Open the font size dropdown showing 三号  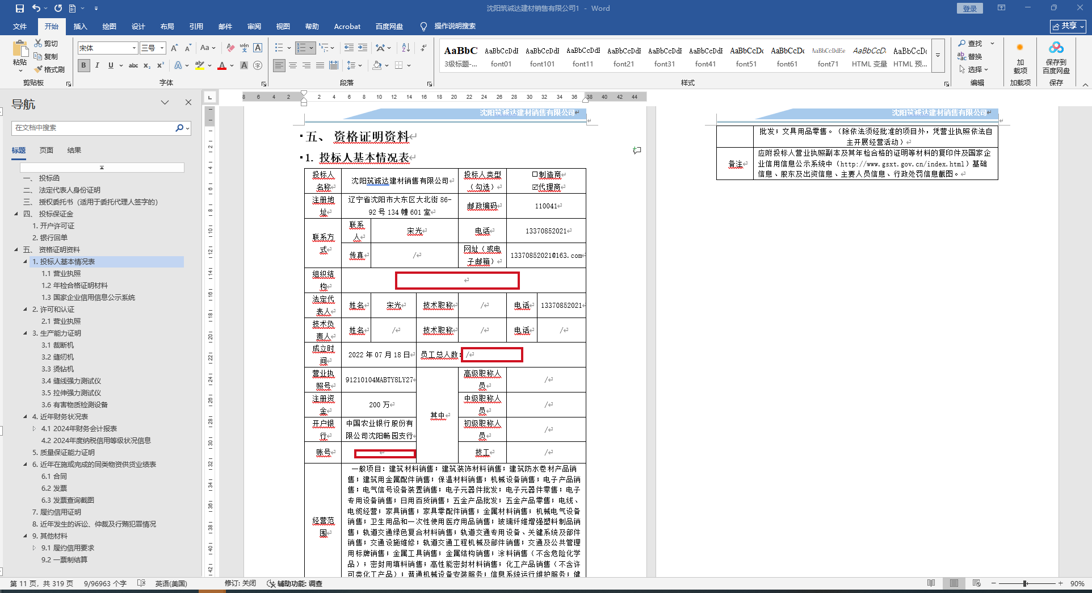click(x=162, y=48)
